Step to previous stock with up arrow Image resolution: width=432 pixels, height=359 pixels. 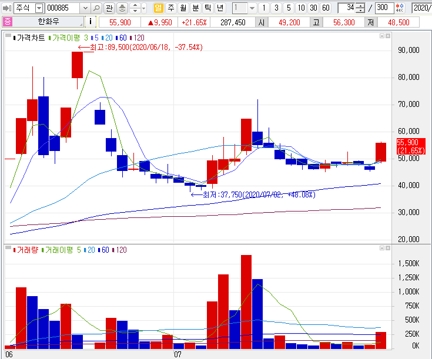tap(135, 5)
